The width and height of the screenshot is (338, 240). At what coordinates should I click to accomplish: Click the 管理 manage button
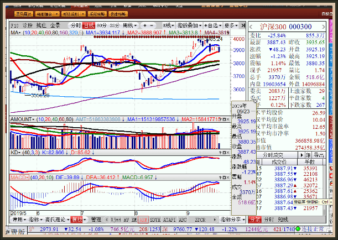click(x=96, y=220)
